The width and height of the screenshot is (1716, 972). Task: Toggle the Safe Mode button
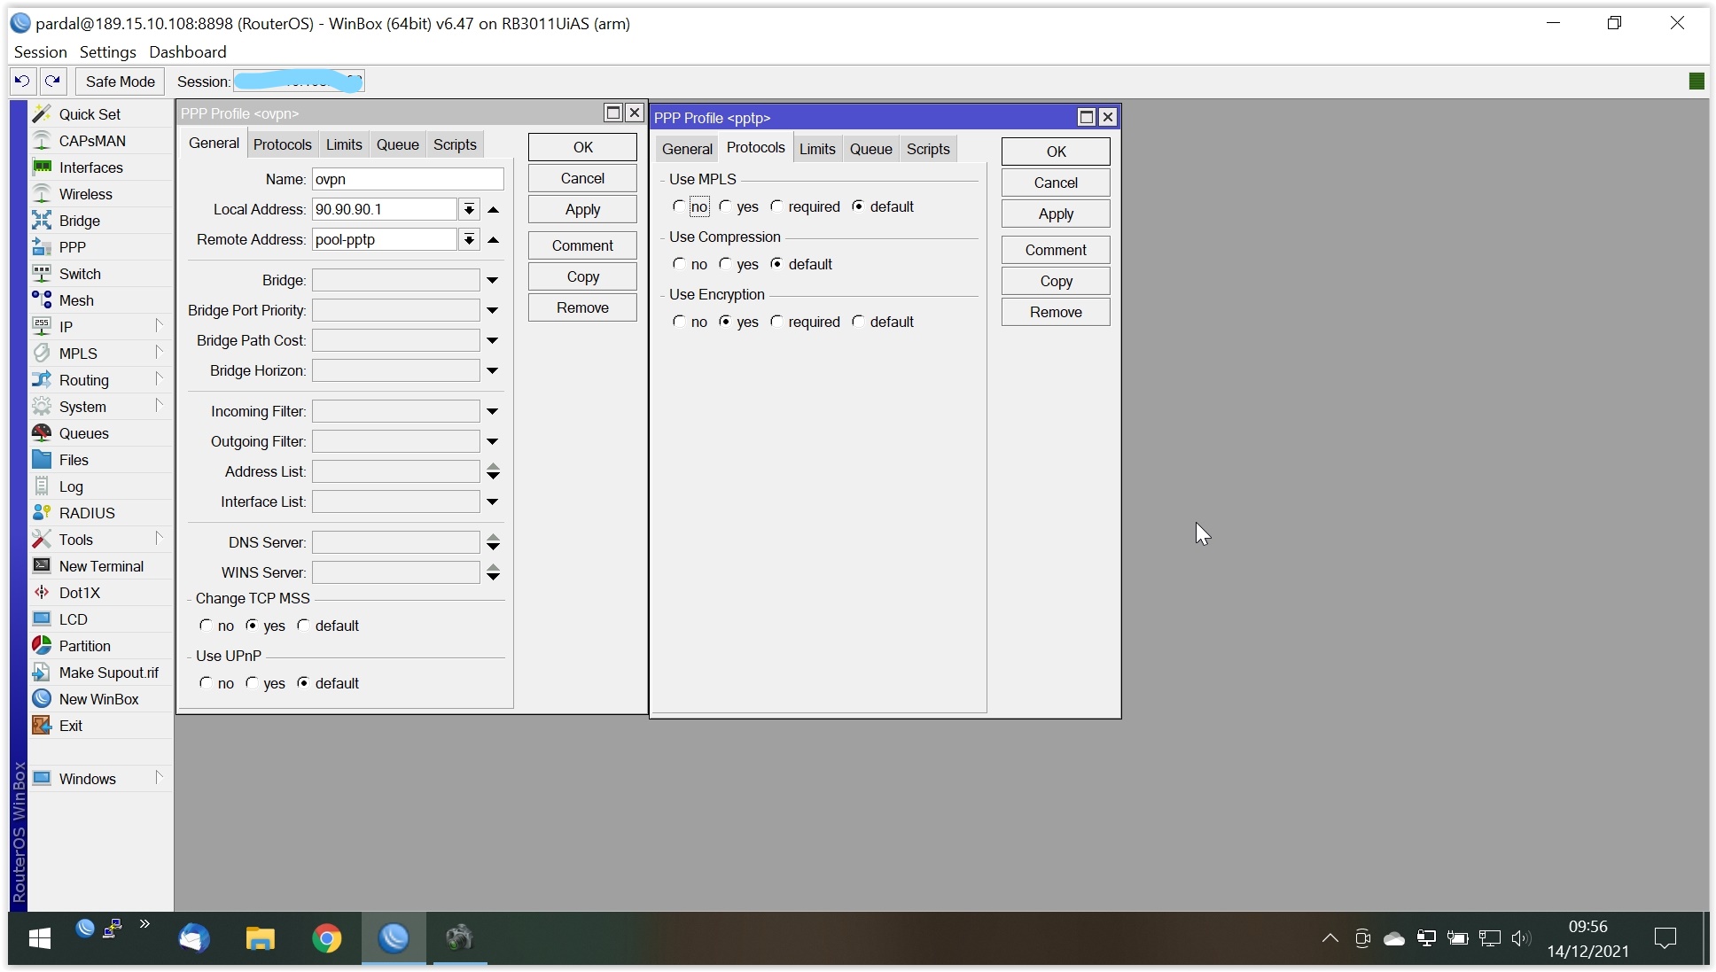120,81
